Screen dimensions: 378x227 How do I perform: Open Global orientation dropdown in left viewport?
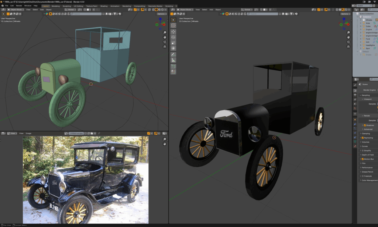click(70, 10)
